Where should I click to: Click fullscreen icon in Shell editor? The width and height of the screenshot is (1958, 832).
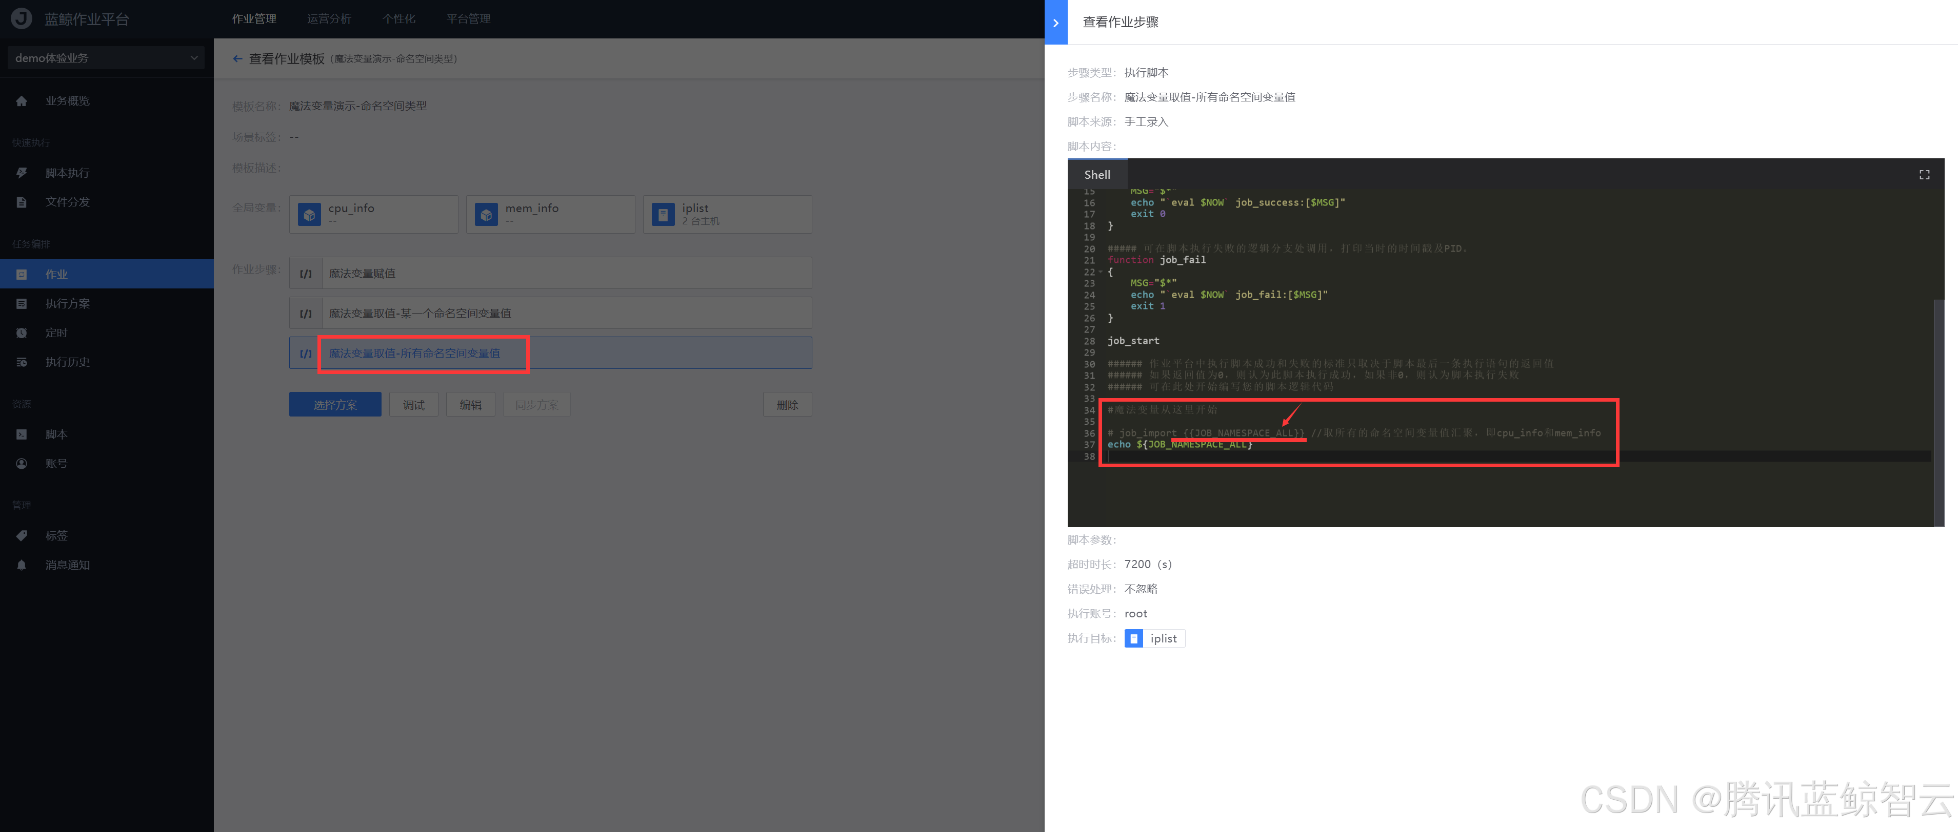point(1924,175)
